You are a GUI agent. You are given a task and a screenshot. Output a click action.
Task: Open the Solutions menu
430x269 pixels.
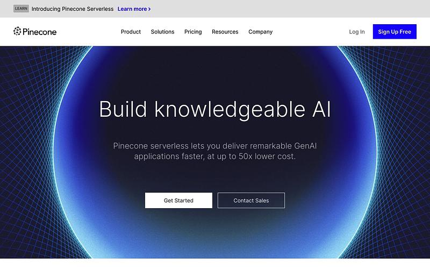tap(163, 32)
